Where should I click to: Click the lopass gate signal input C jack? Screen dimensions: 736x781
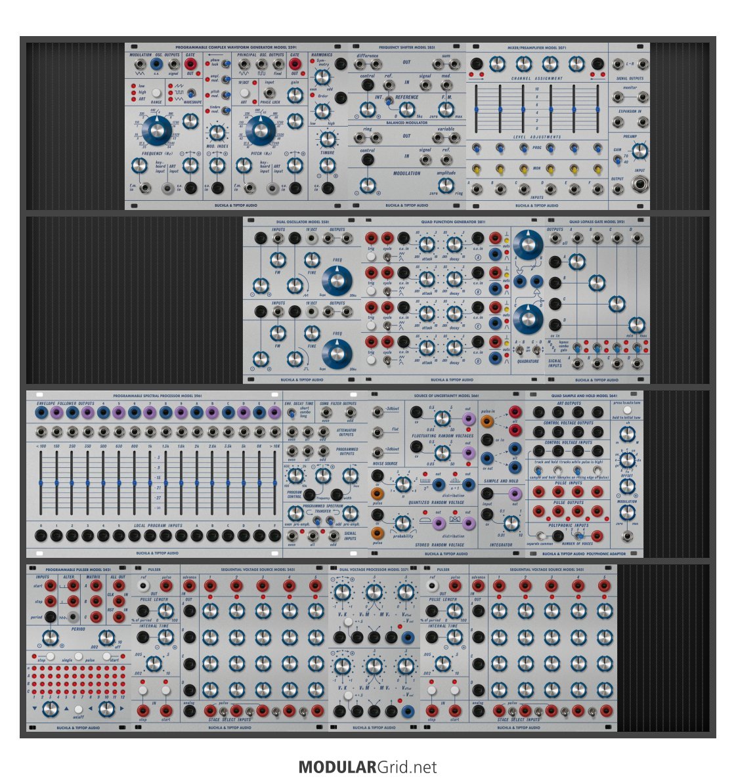tap(617, 363)
